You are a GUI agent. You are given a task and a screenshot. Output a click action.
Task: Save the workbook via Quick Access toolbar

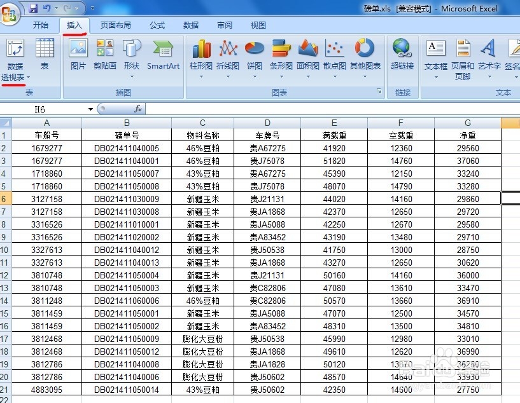coord(32,7)
